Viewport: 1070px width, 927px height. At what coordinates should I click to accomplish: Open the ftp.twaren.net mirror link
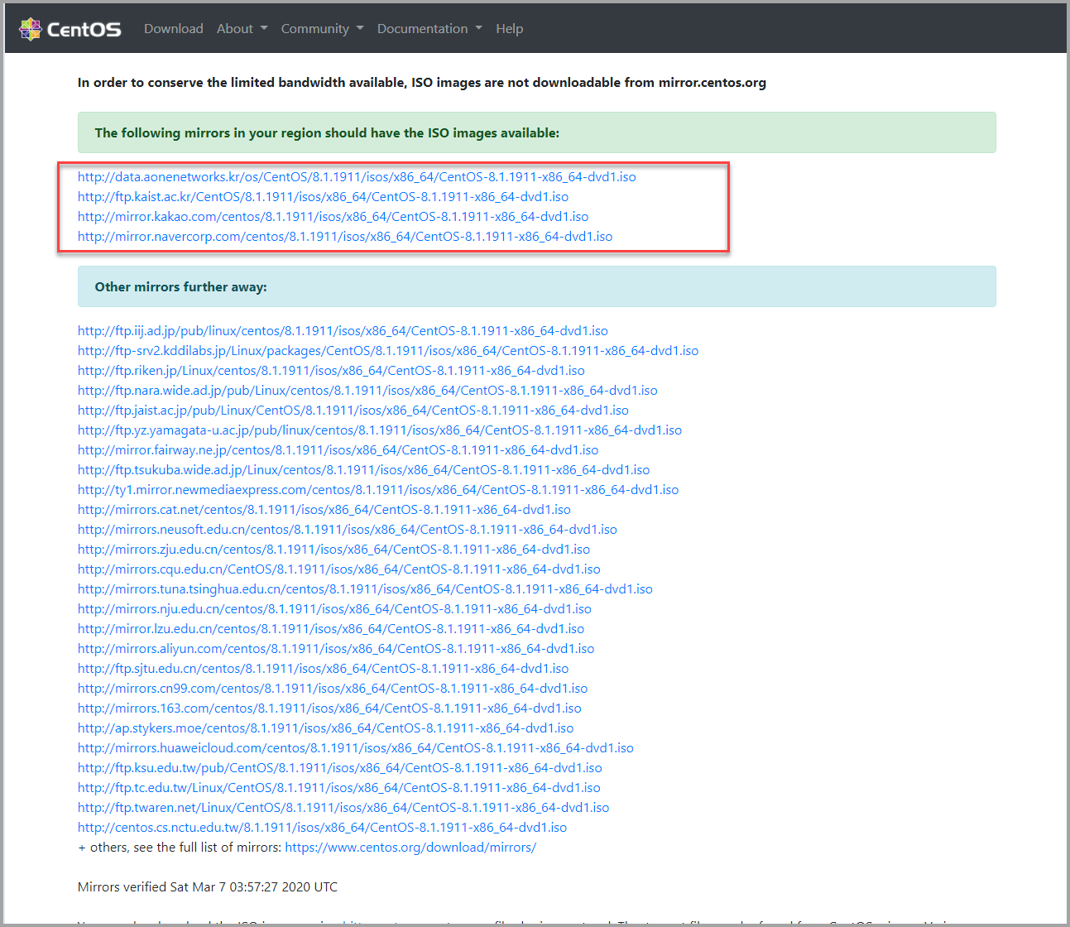[x=343, y=808]
